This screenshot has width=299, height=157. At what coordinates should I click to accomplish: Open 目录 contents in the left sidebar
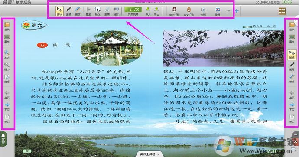(x=7, y=26)
